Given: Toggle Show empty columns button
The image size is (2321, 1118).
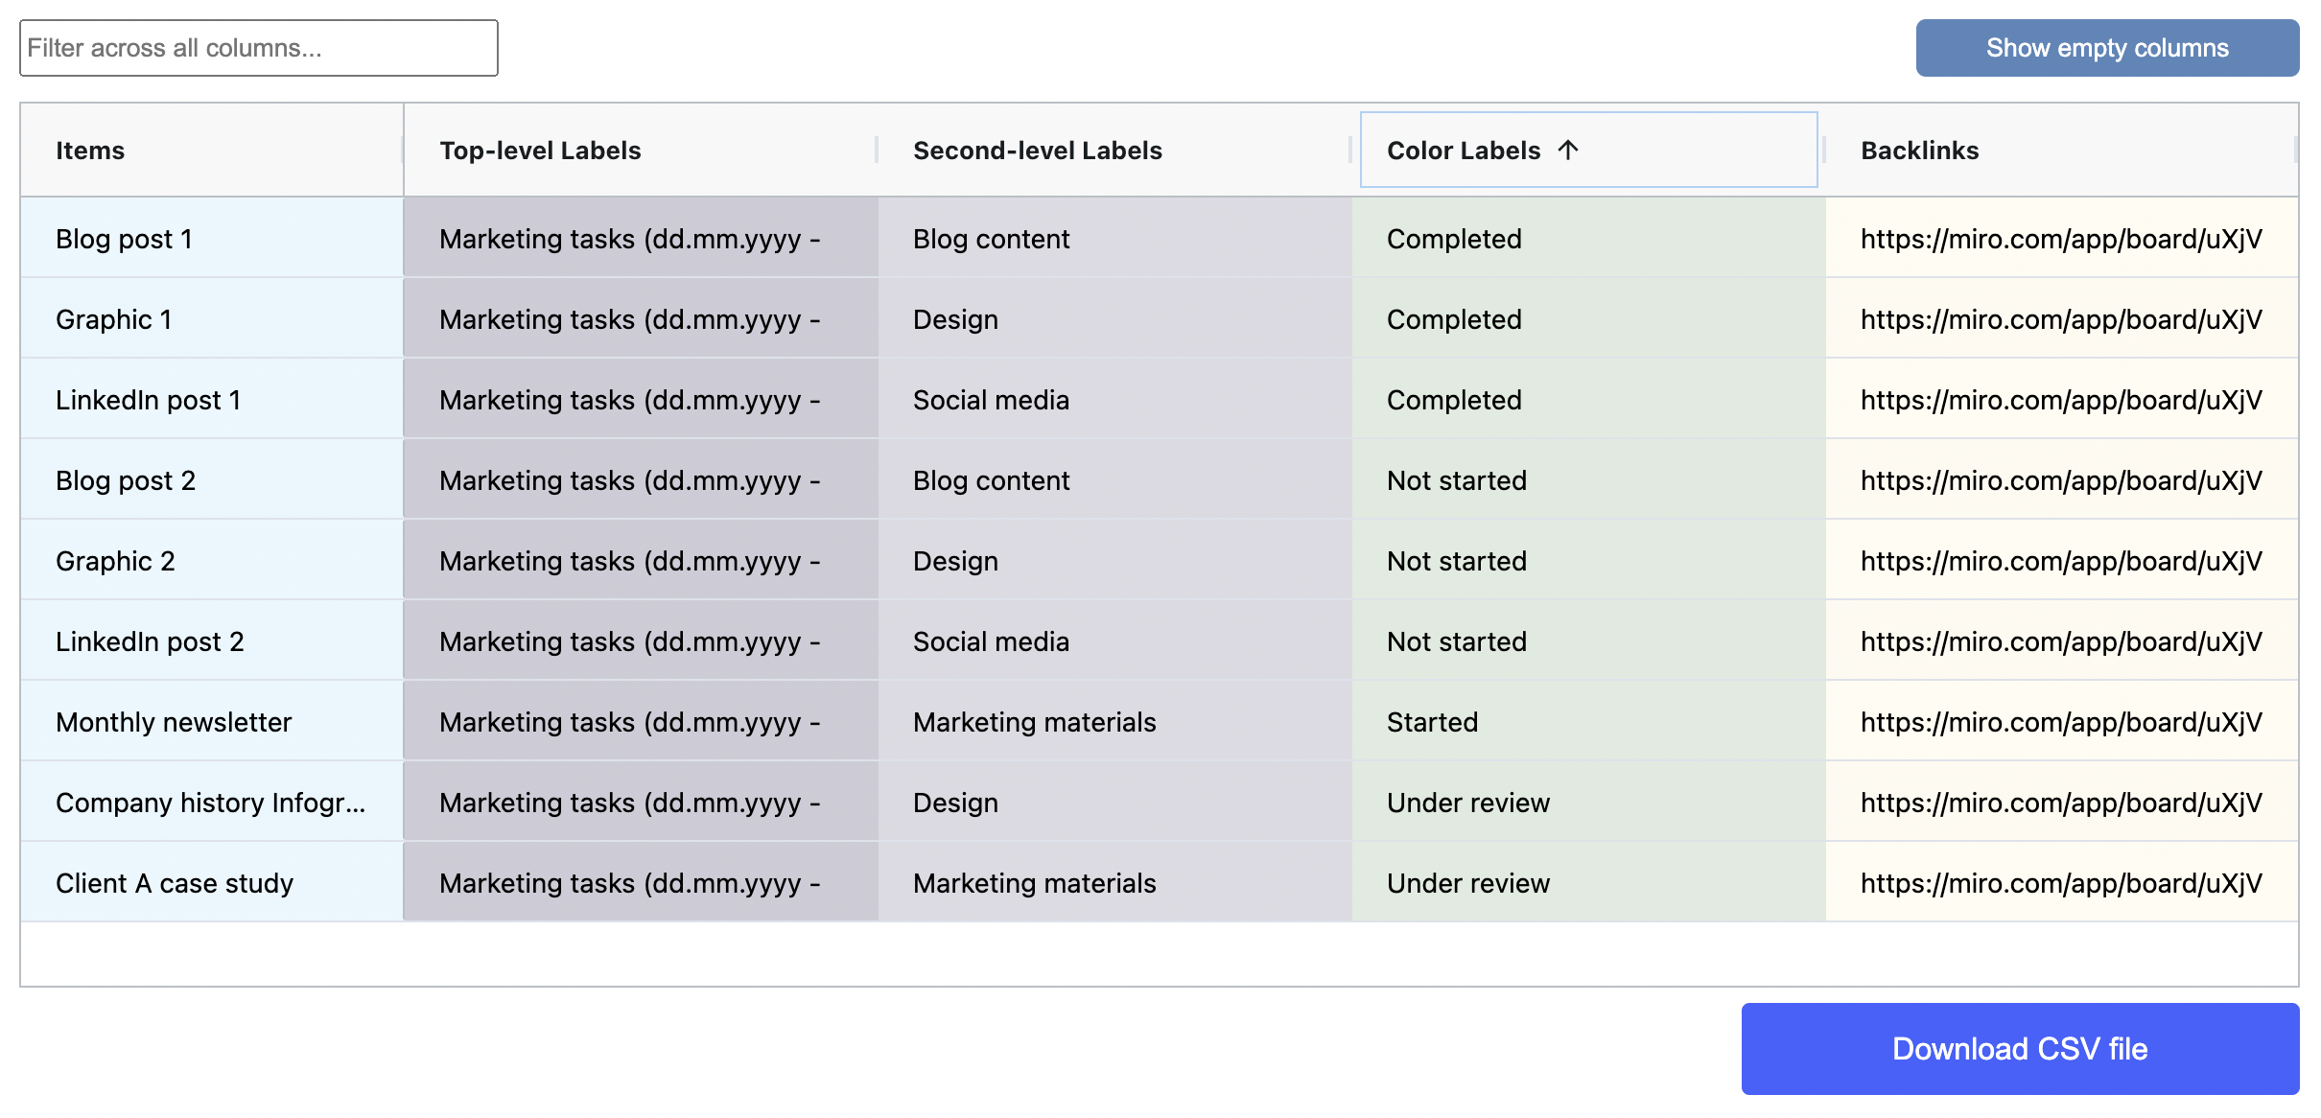Looking at the screenshot, I should (2107, 48).
